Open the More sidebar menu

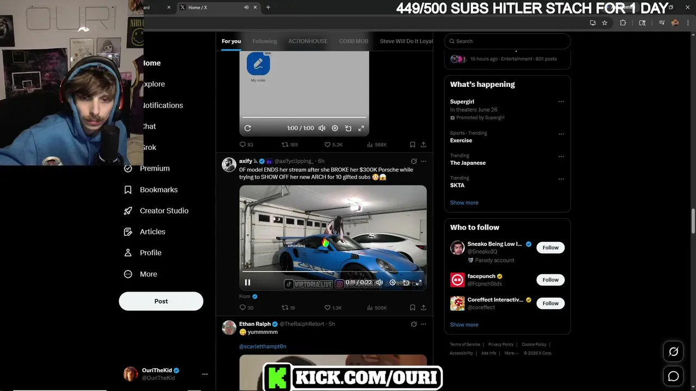140,274
